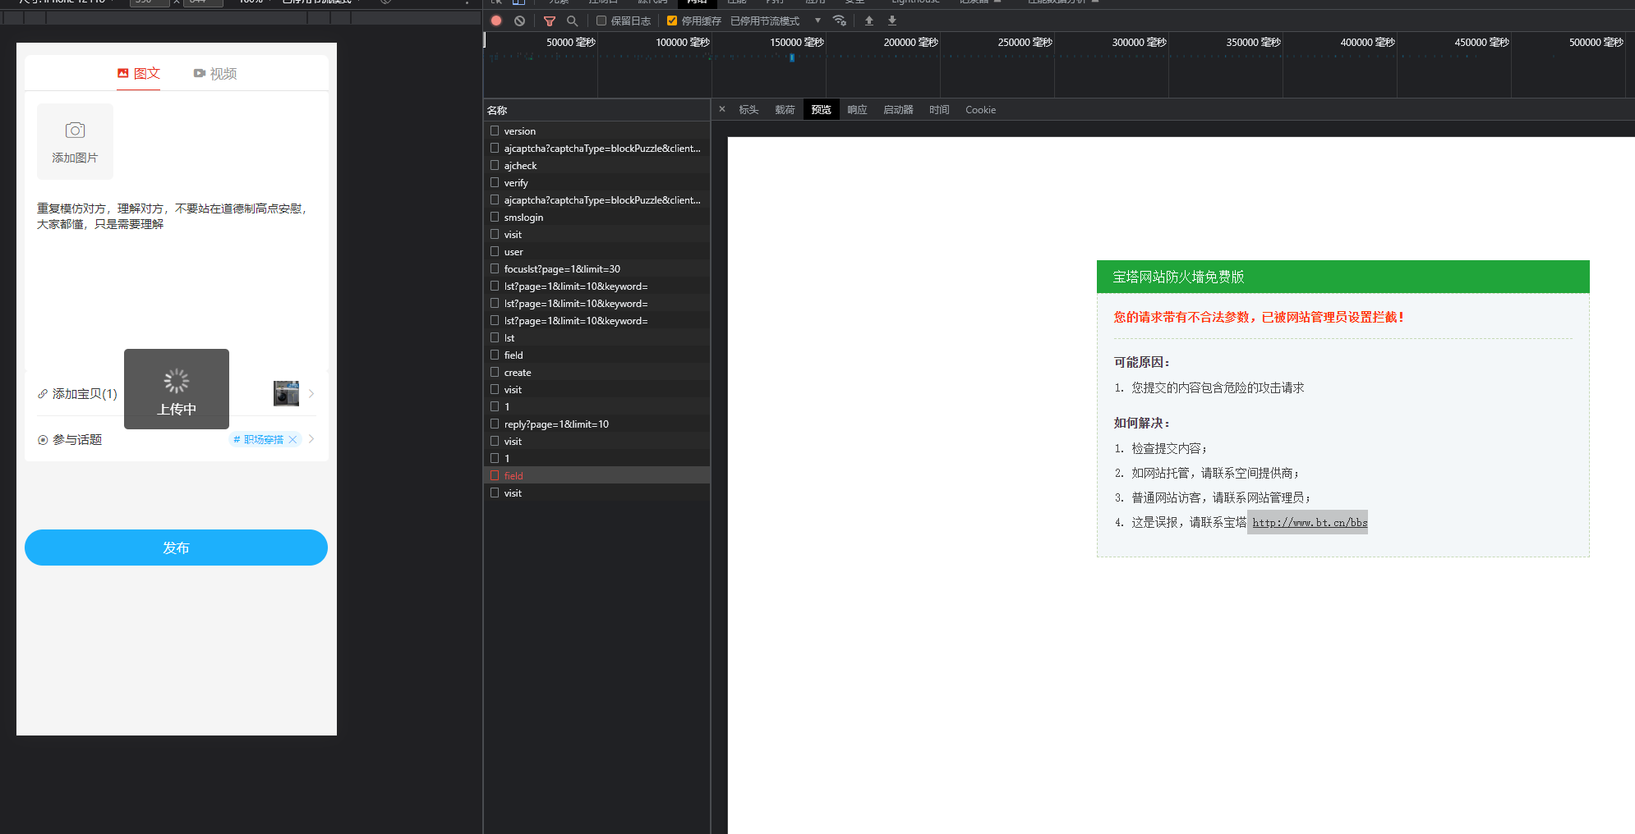Enable the 保留日志 checkbox
1635x834 pixels.
coord(601,21)
